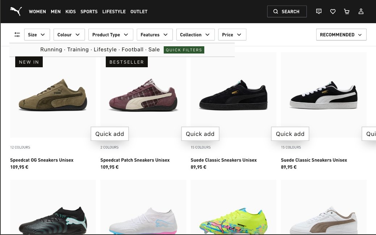
Task: Open the MEN menu
Action: click(56, 12)
